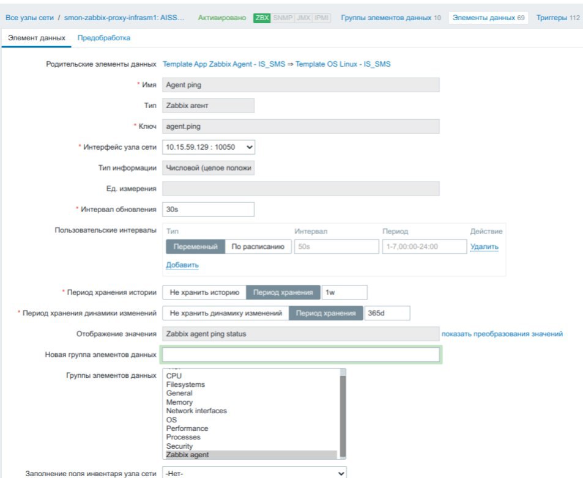This screenshot has height=478, width=583.
Task: Open Template App Zabbix Agent - IS_SMS link
Action: [x=224, y=64]
